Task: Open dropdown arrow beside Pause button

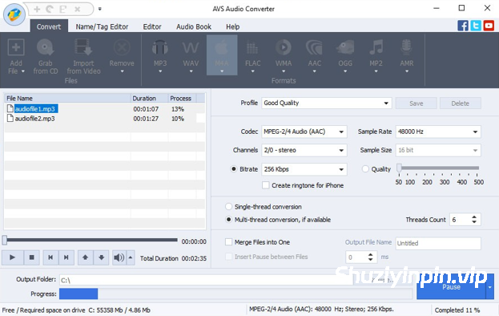Action: point(490,287)
